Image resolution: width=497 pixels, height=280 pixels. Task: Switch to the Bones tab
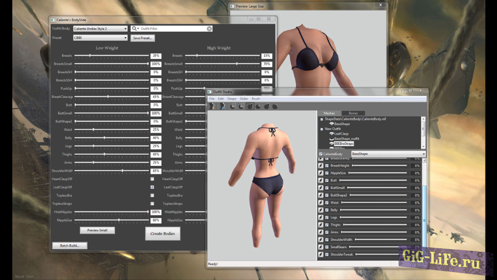[353, 113]
